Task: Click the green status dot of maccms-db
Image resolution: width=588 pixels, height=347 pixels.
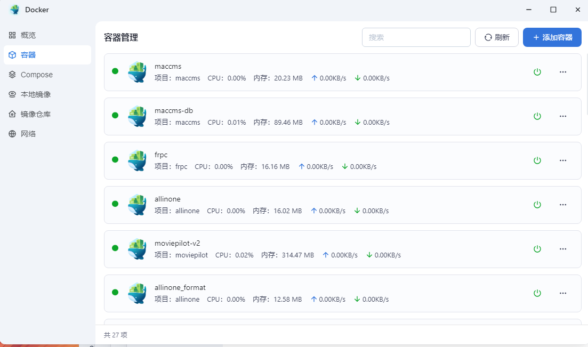Action: (115, 116)
